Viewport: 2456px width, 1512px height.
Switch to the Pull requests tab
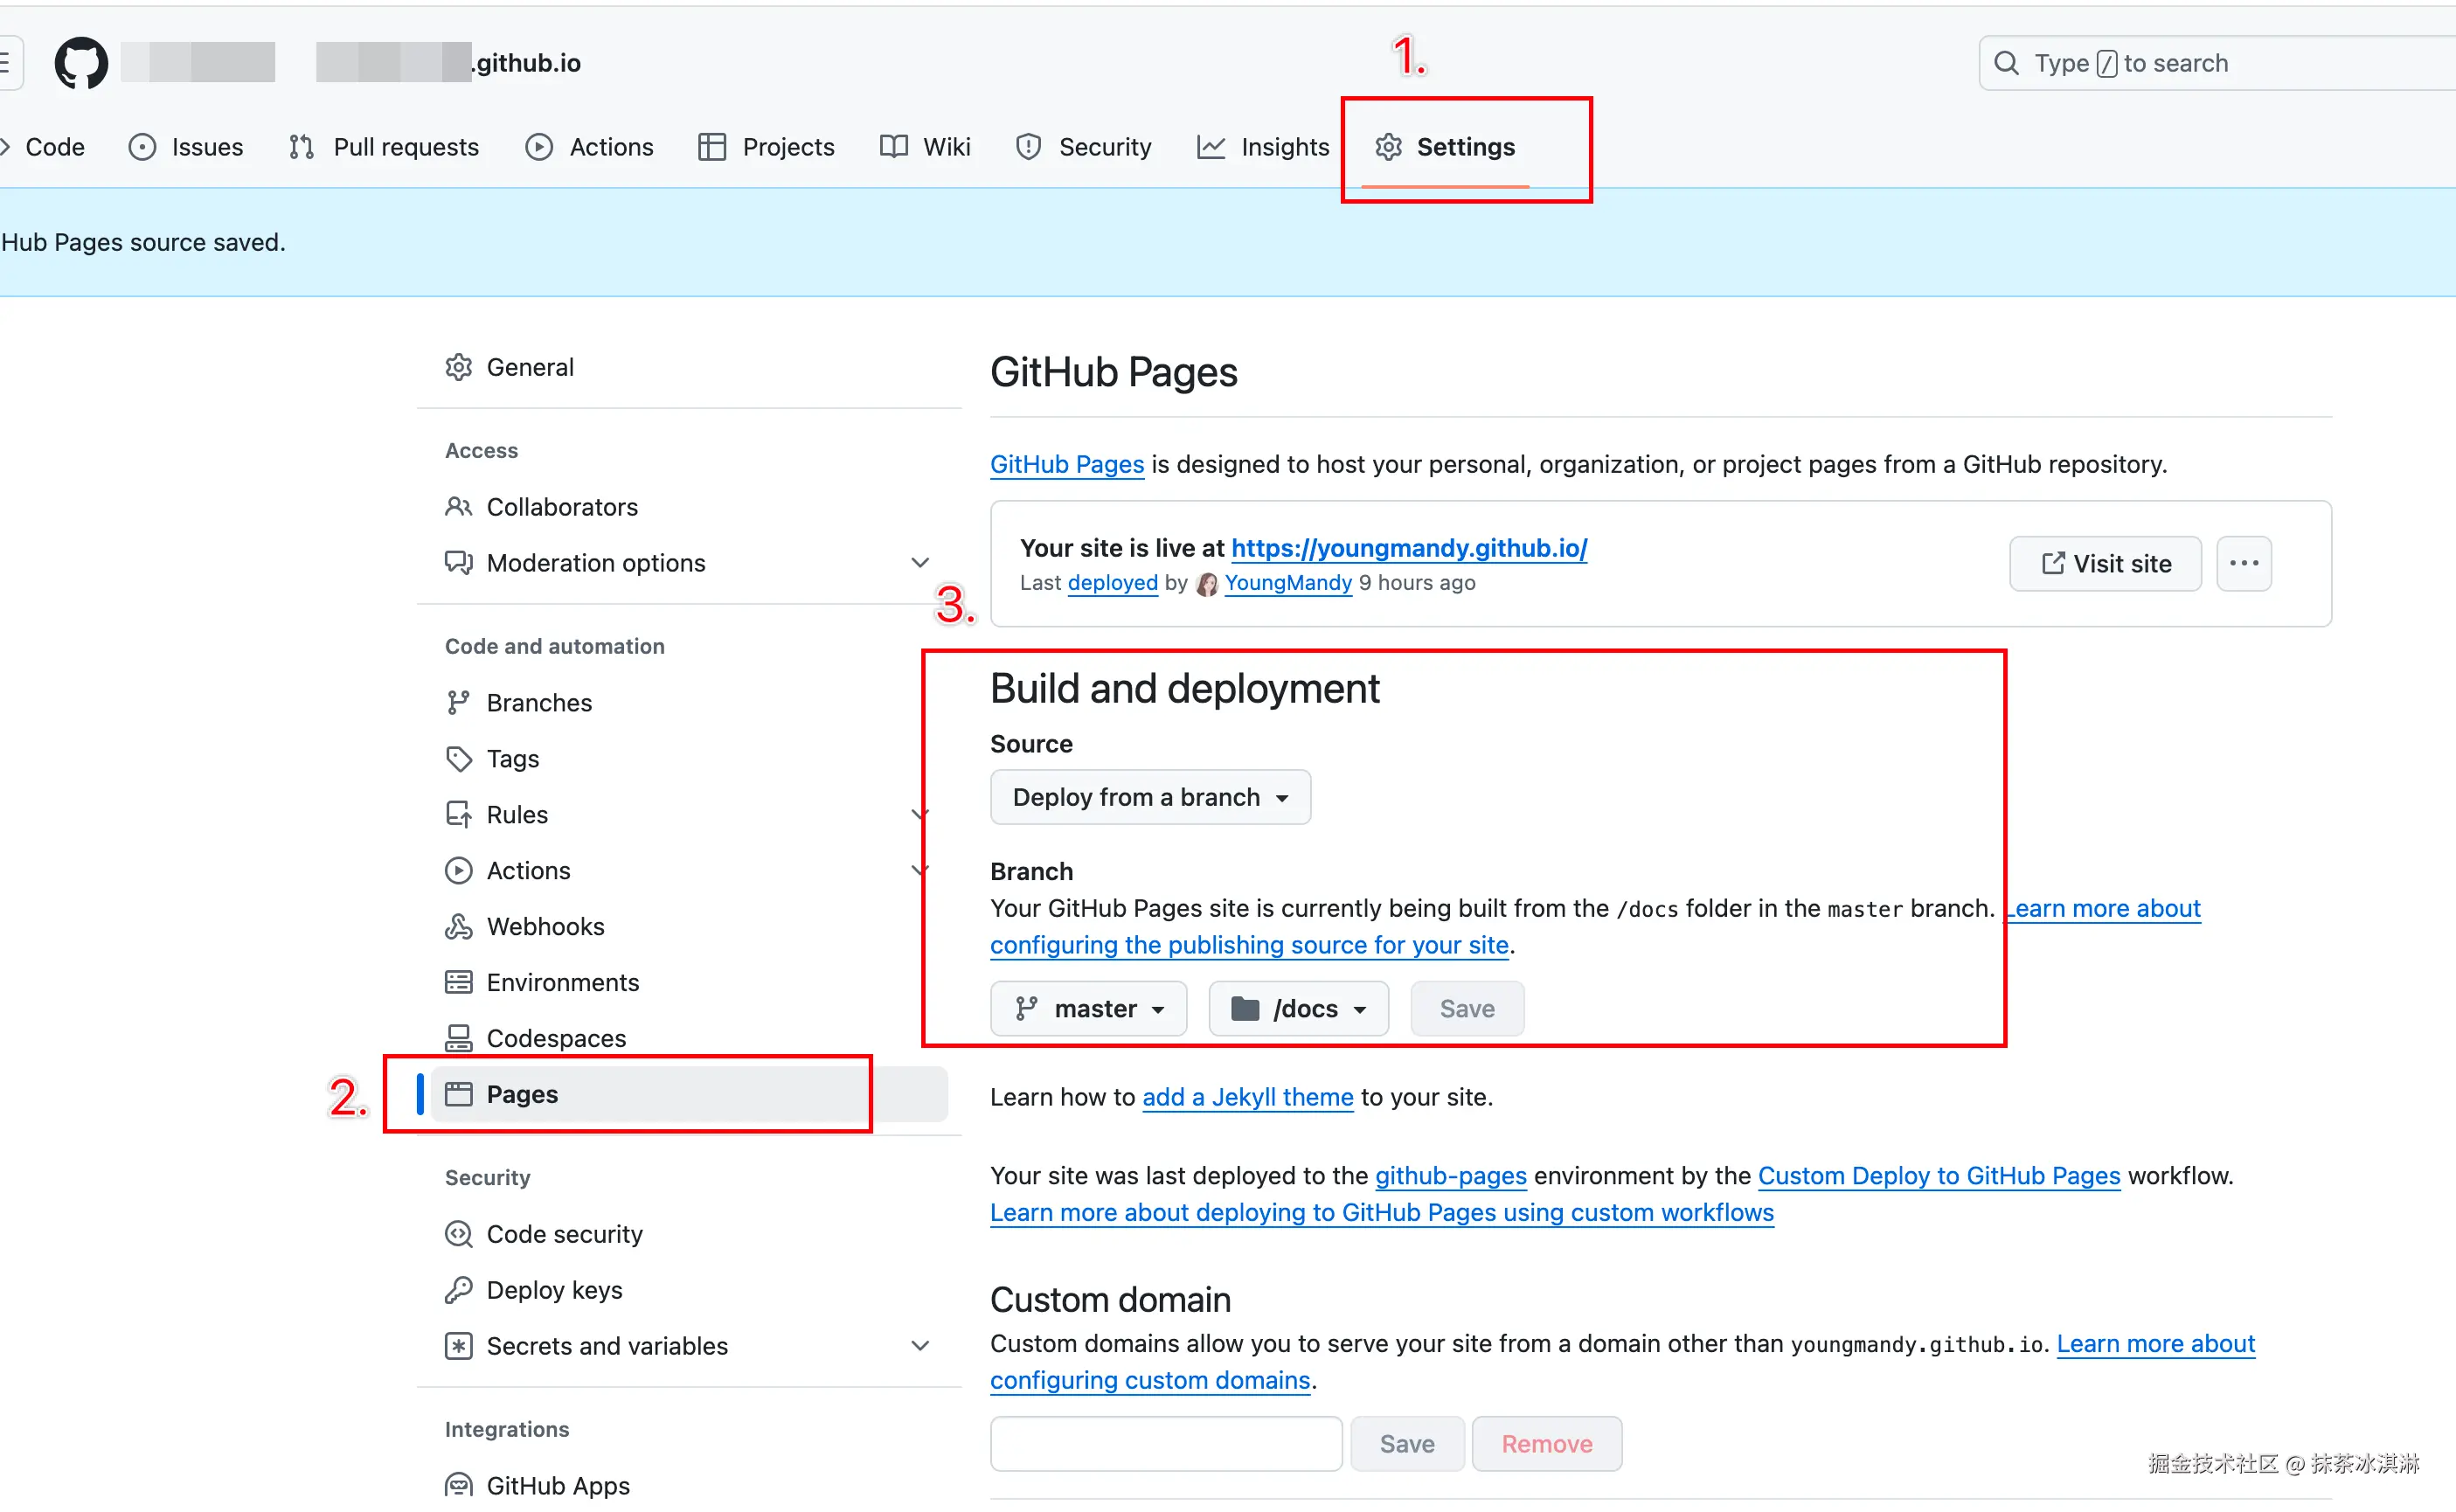pos(384,147)
